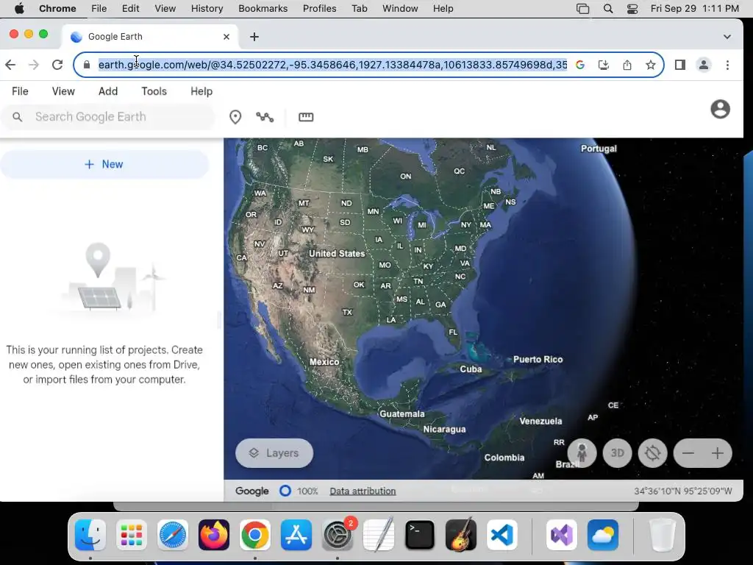The width and height of the screenshot is (753, 565).
Task: Open Control Center in menu bar
Action: coord(632,9)
